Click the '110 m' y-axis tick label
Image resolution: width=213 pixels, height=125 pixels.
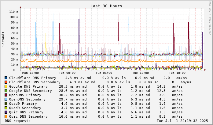(x=14, y=12)
